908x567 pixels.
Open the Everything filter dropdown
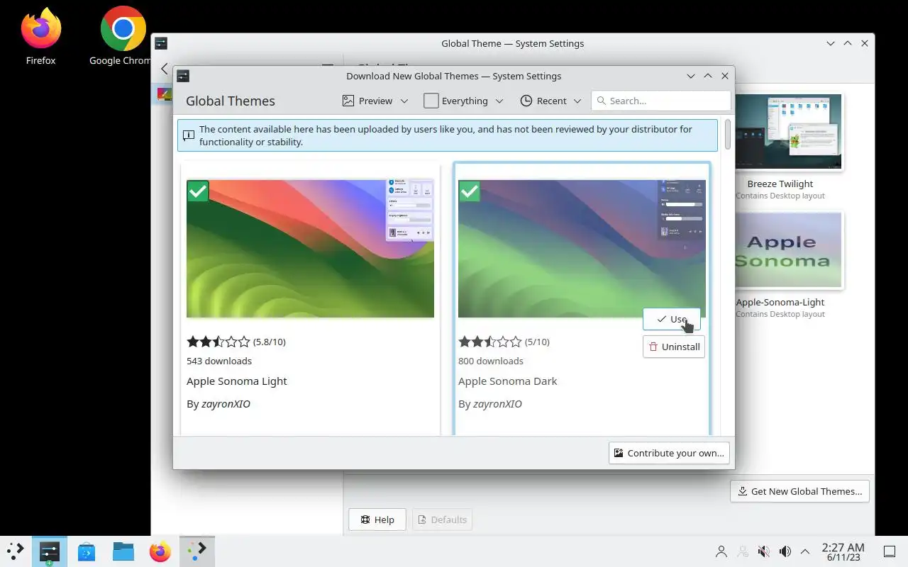464,101
